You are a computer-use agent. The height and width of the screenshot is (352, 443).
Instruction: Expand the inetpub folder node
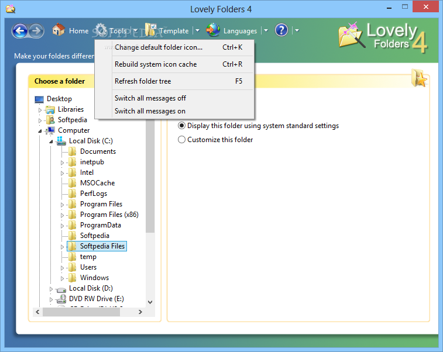click(x=62, y=163)
